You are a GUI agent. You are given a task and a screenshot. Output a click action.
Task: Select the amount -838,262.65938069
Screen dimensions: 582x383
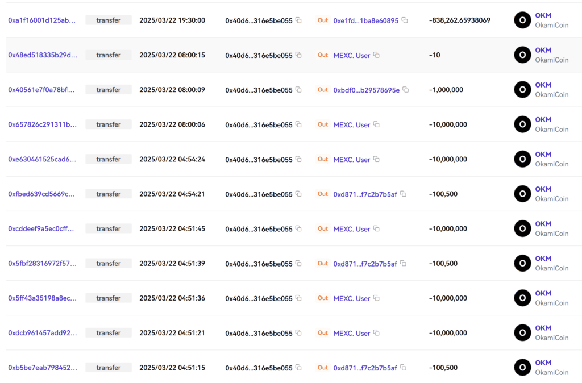[x=459, y=20]
